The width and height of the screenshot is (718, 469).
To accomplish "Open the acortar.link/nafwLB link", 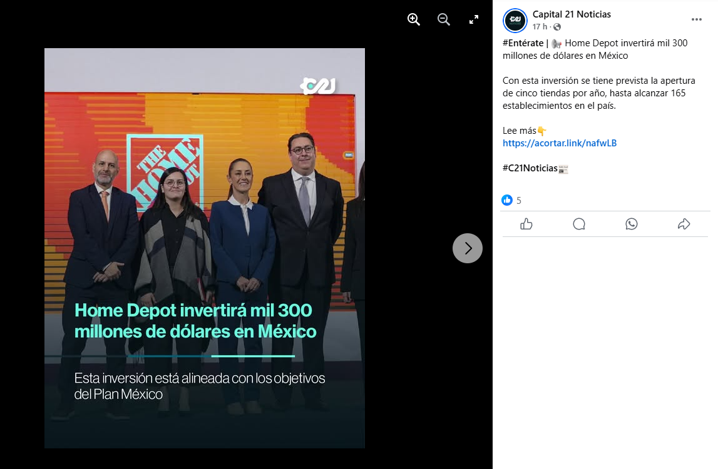I will 560,143.
